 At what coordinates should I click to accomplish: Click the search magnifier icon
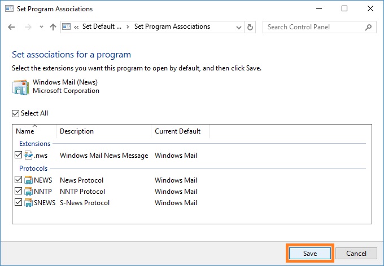coord(368,27)
